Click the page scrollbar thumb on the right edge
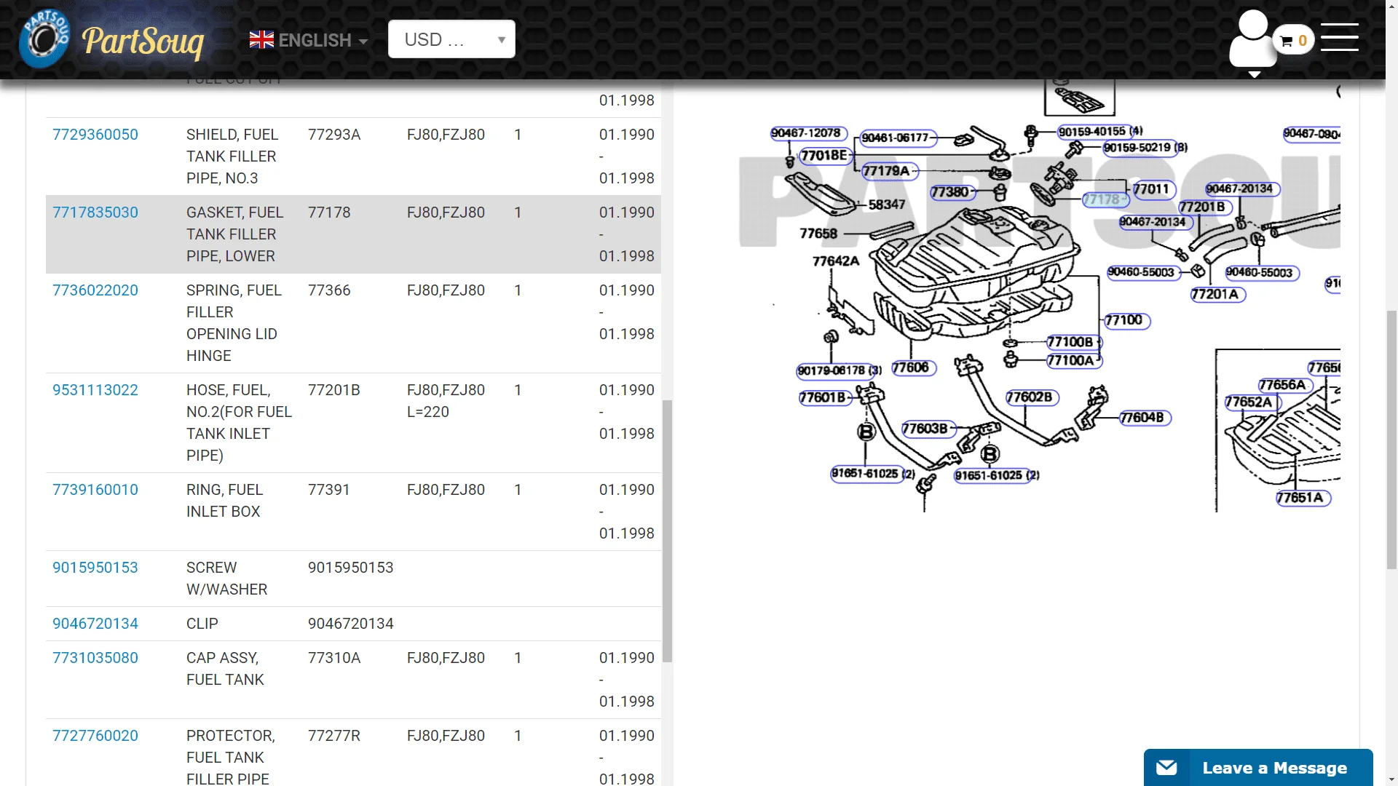The height and width of the screenshot is (786, 1398). pos(1391,440)
